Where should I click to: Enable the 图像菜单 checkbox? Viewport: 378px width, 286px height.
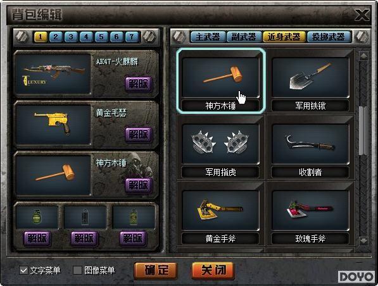77,270
